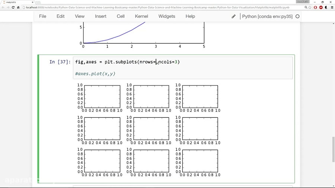The image size is (335, 188).
Task: Click the page vertical scrollbar thumb
Action: pos(333,149)
